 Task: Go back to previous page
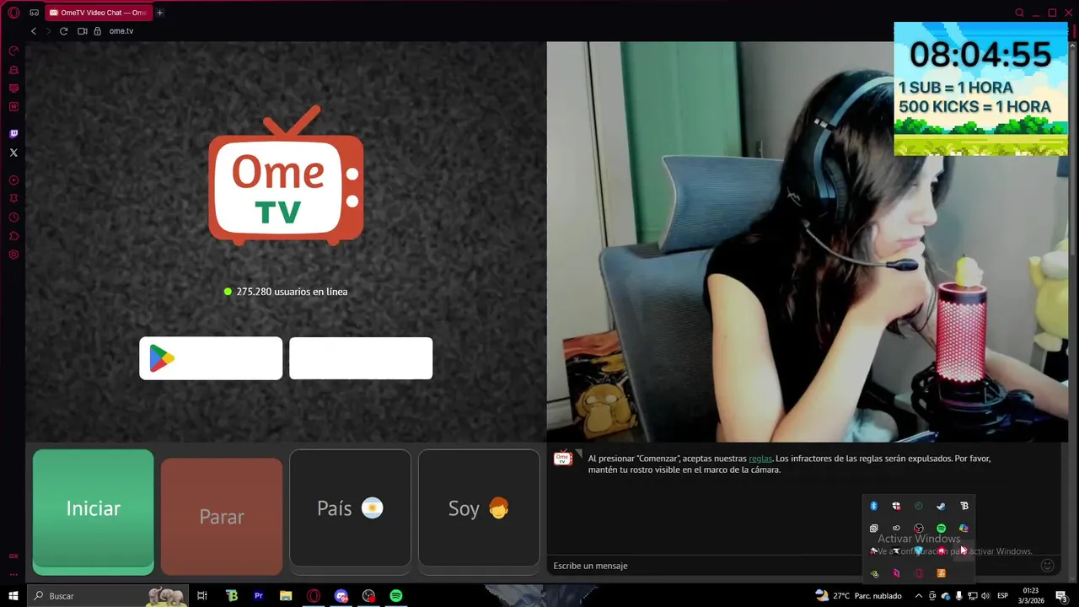tap(34, 31)
